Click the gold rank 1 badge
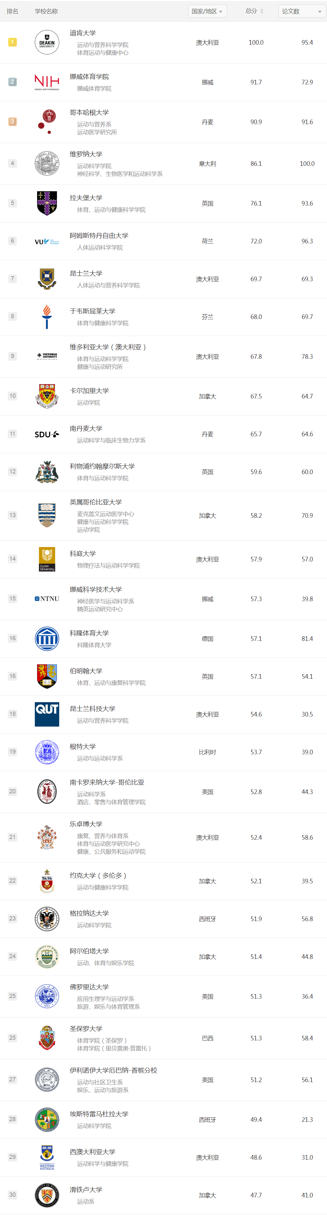This screenshot has width=327, height=1215. point(13,42)
